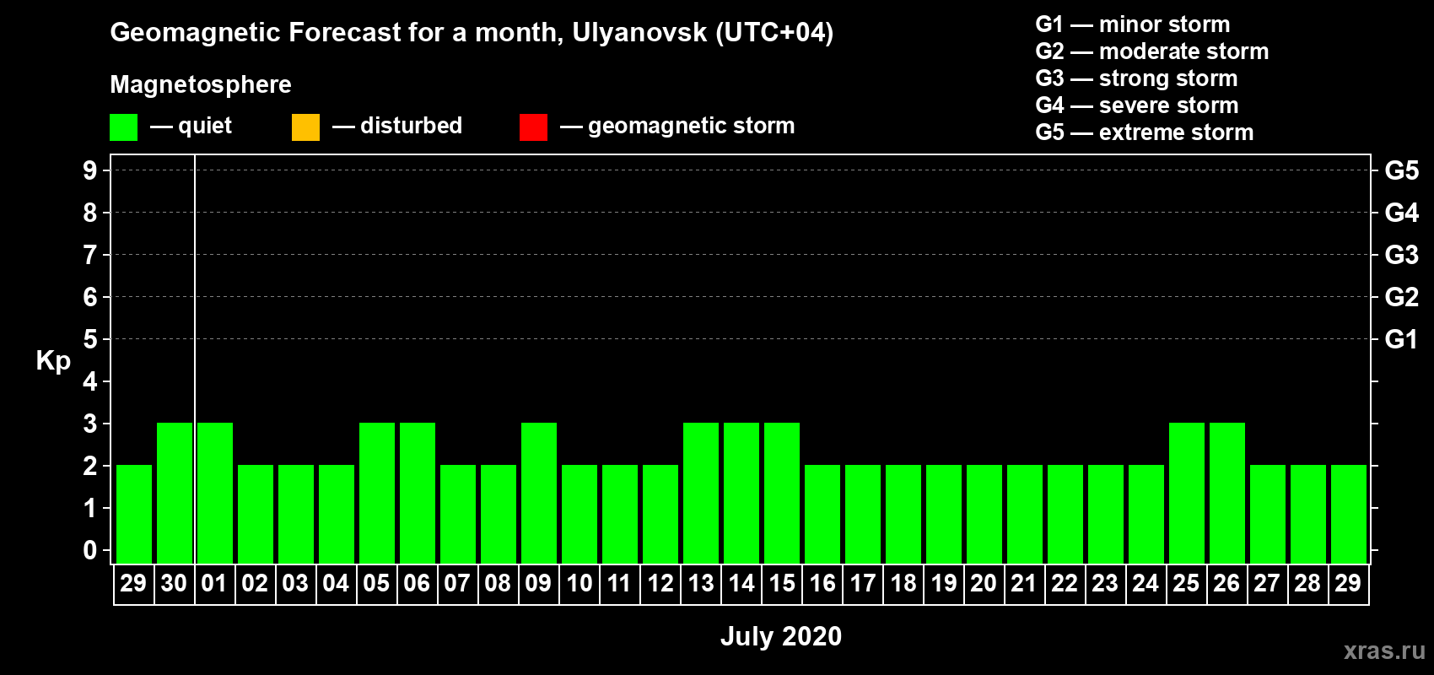Viewport: 1434px width, 675px height.
Task: Click date label 08 on the axis
Action: [498, 583]
